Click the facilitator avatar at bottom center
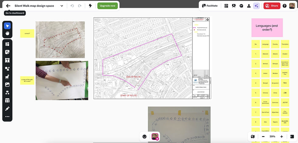This screenshot has height=143, width=298. 155,137
